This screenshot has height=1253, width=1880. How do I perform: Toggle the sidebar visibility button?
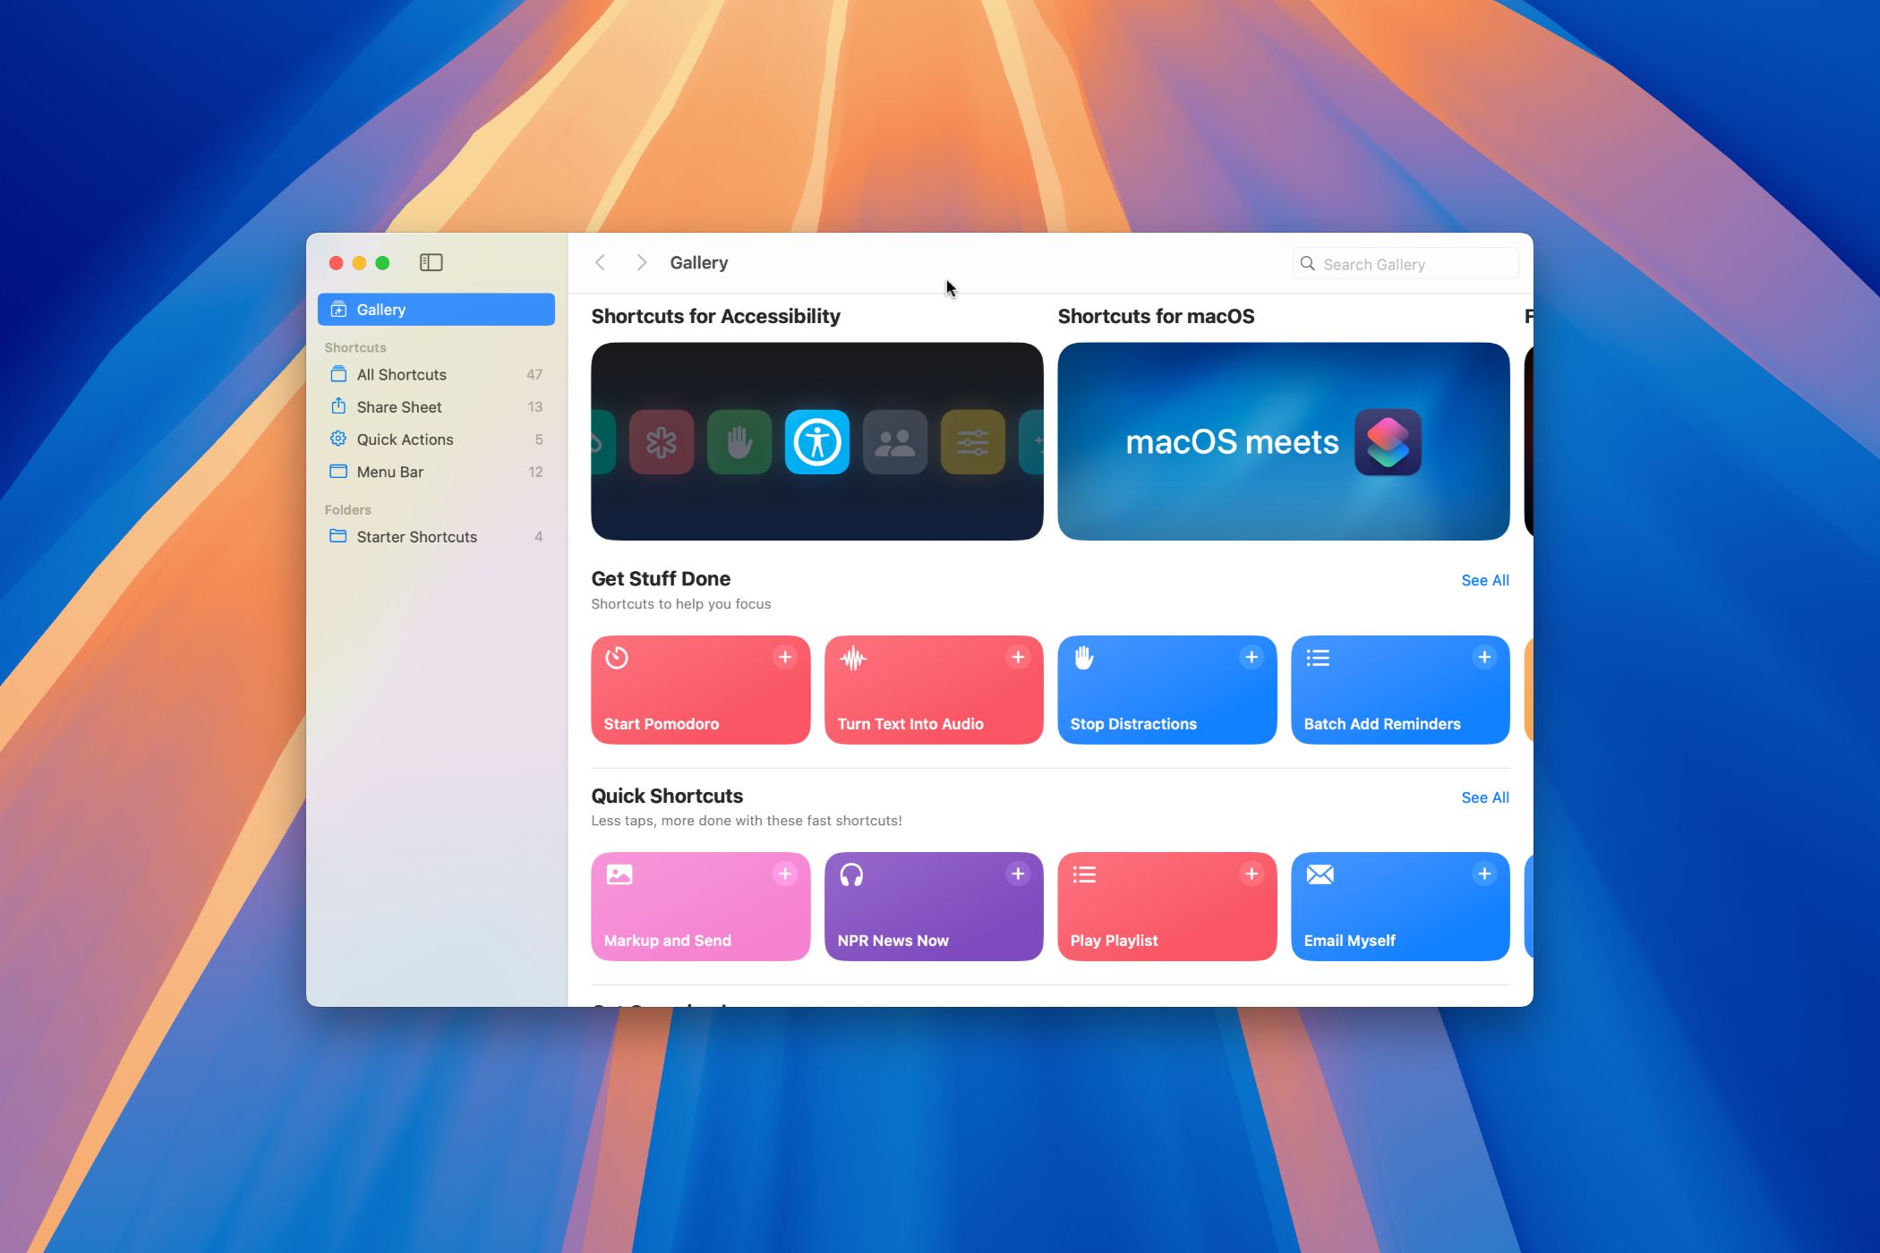pos(431,262)
